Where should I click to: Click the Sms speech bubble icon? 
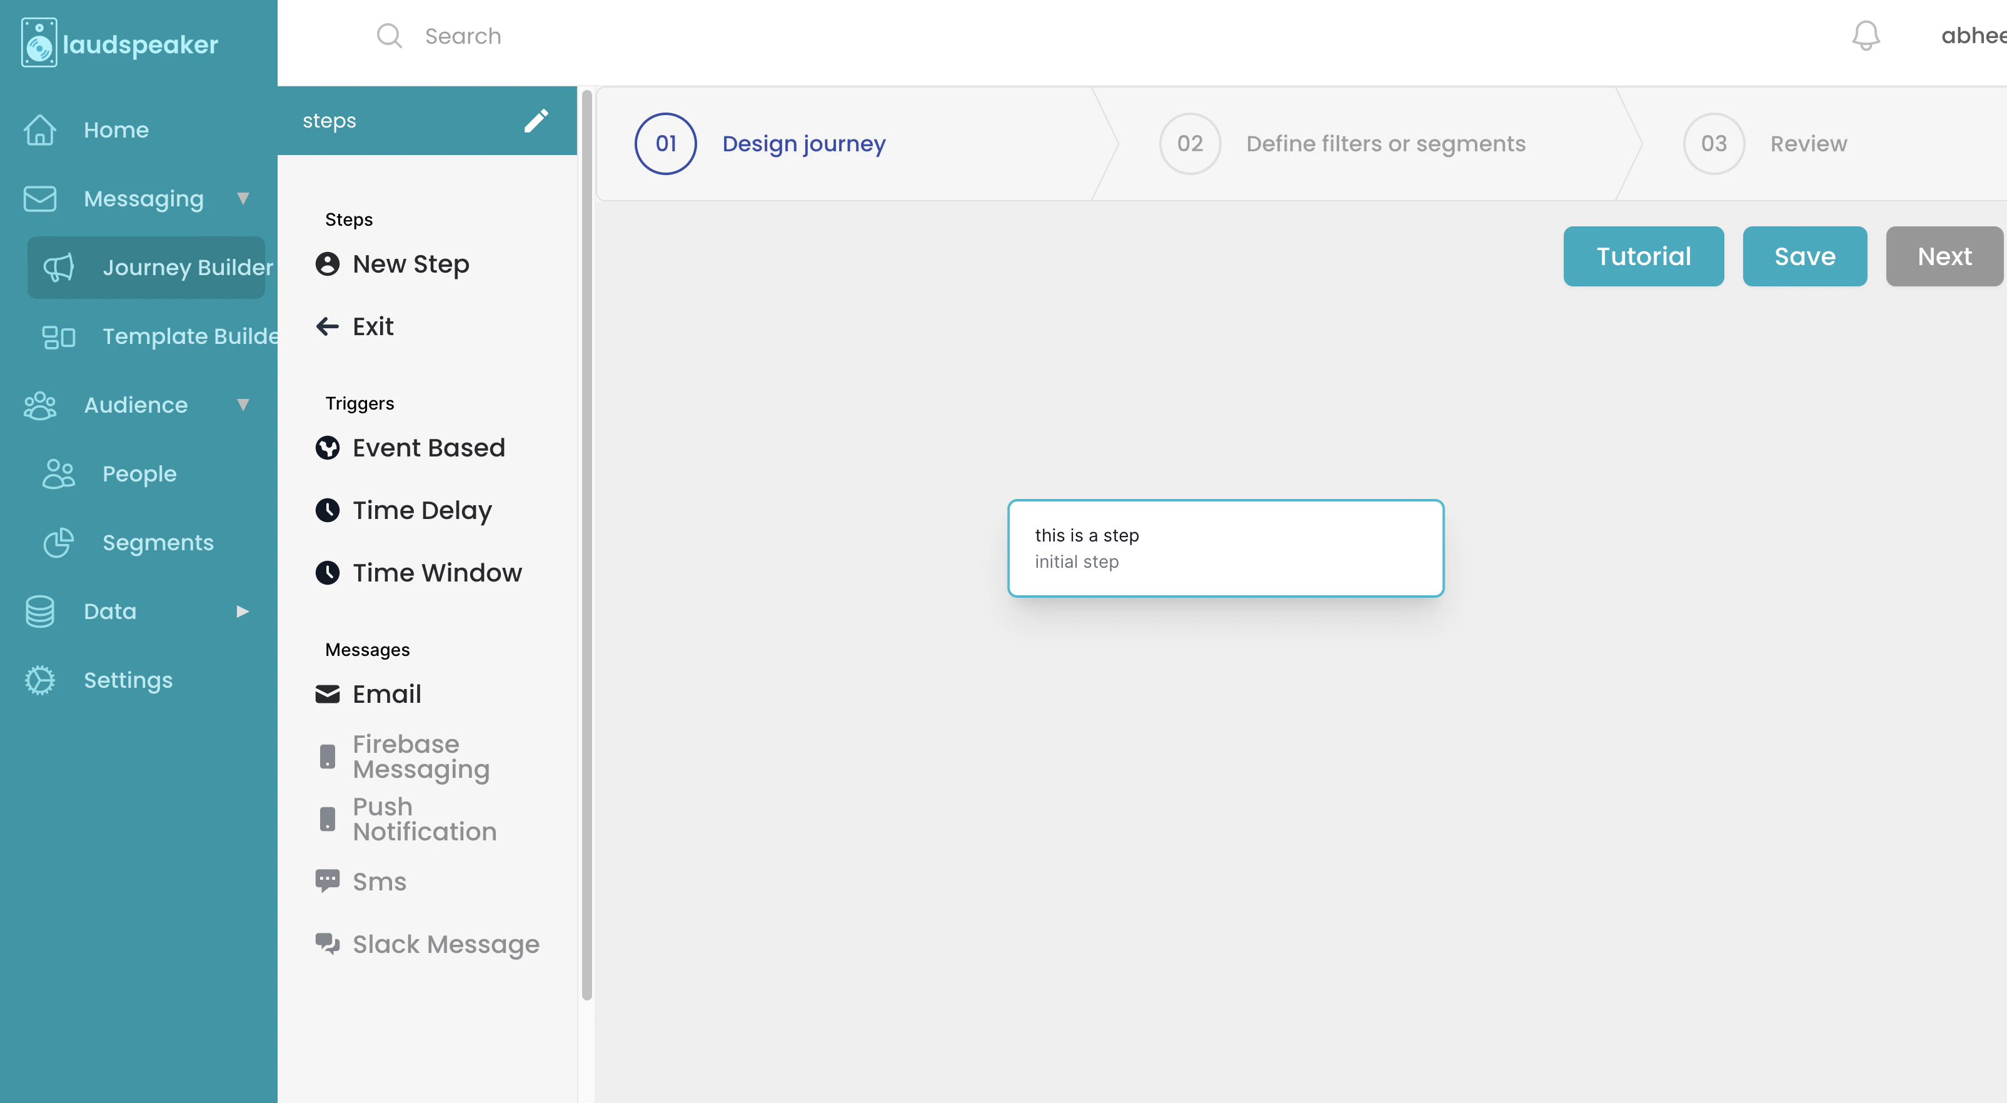(327, 881)
